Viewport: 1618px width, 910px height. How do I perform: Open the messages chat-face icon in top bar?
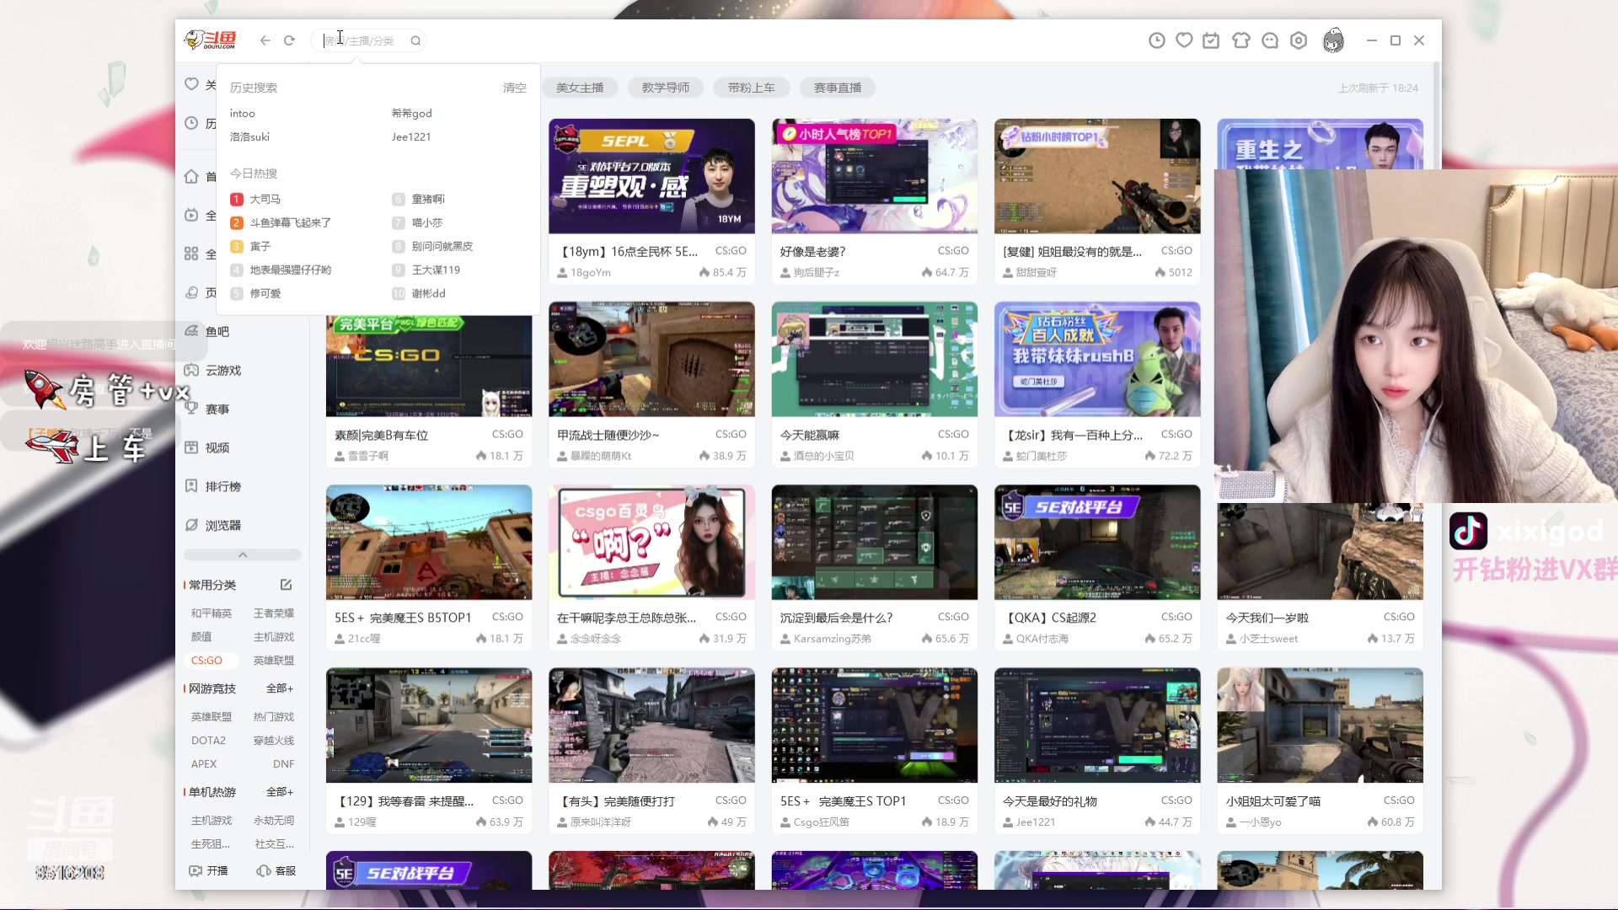pyautogui.click(x=1270, y=40)
